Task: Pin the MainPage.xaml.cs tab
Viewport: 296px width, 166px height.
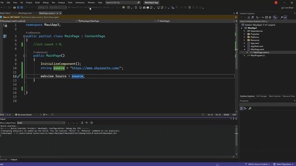Action: coord(57,13)
